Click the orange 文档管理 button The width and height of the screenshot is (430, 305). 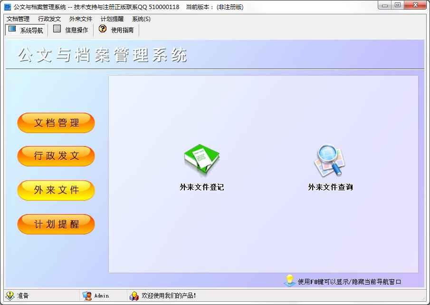tap(56, 123)
